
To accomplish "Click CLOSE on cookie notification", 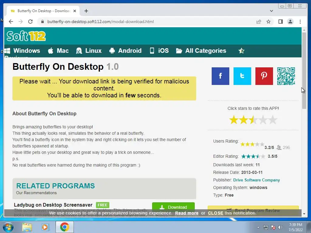I will click(x=215, y=213).
